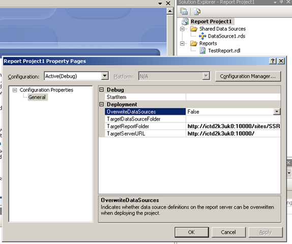Collapse the Deployment property category
The width and height of the screenshot is (292, 244).
102,104
